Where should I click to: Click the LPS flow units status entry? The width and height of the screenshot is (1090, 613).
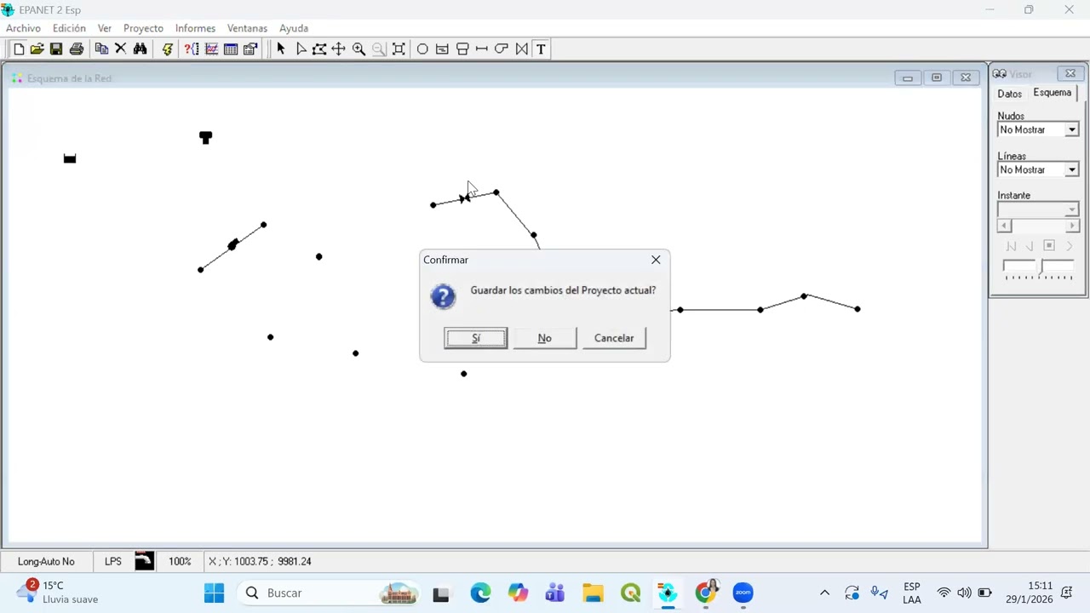[113, 562]
